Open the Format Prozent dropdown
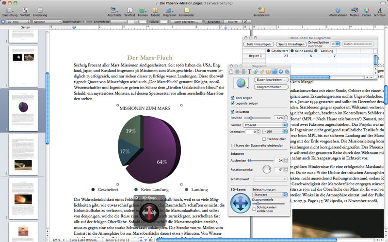388x242 pixels. coord(265,125)
